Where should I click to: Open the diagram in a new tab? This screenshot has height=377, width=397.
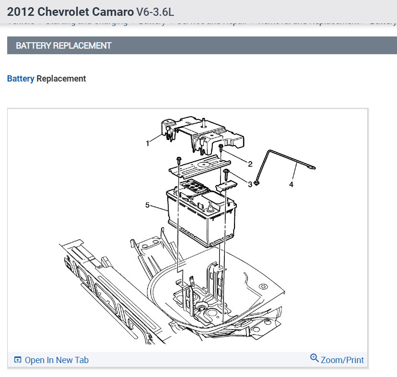click(x=51, y=360)
